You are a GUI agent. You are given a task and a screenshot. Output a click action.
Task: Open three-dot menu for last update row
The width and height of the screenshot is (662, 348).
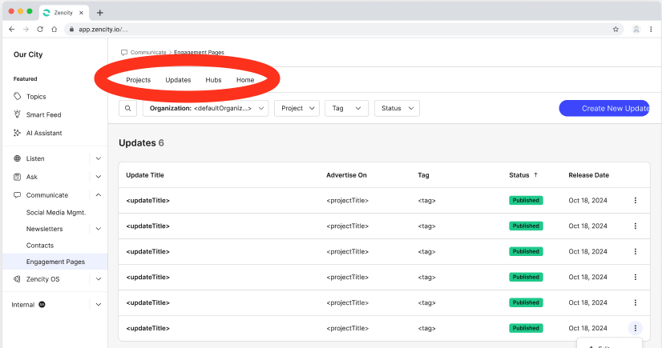635,328
